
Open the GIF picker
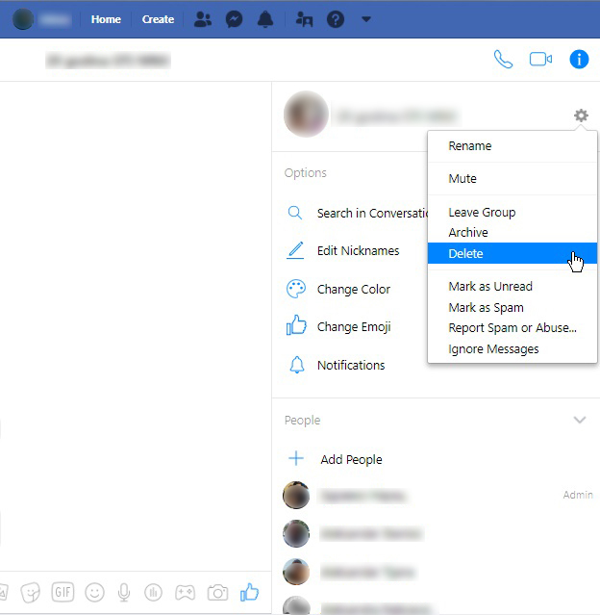click(x=62, y=592)
